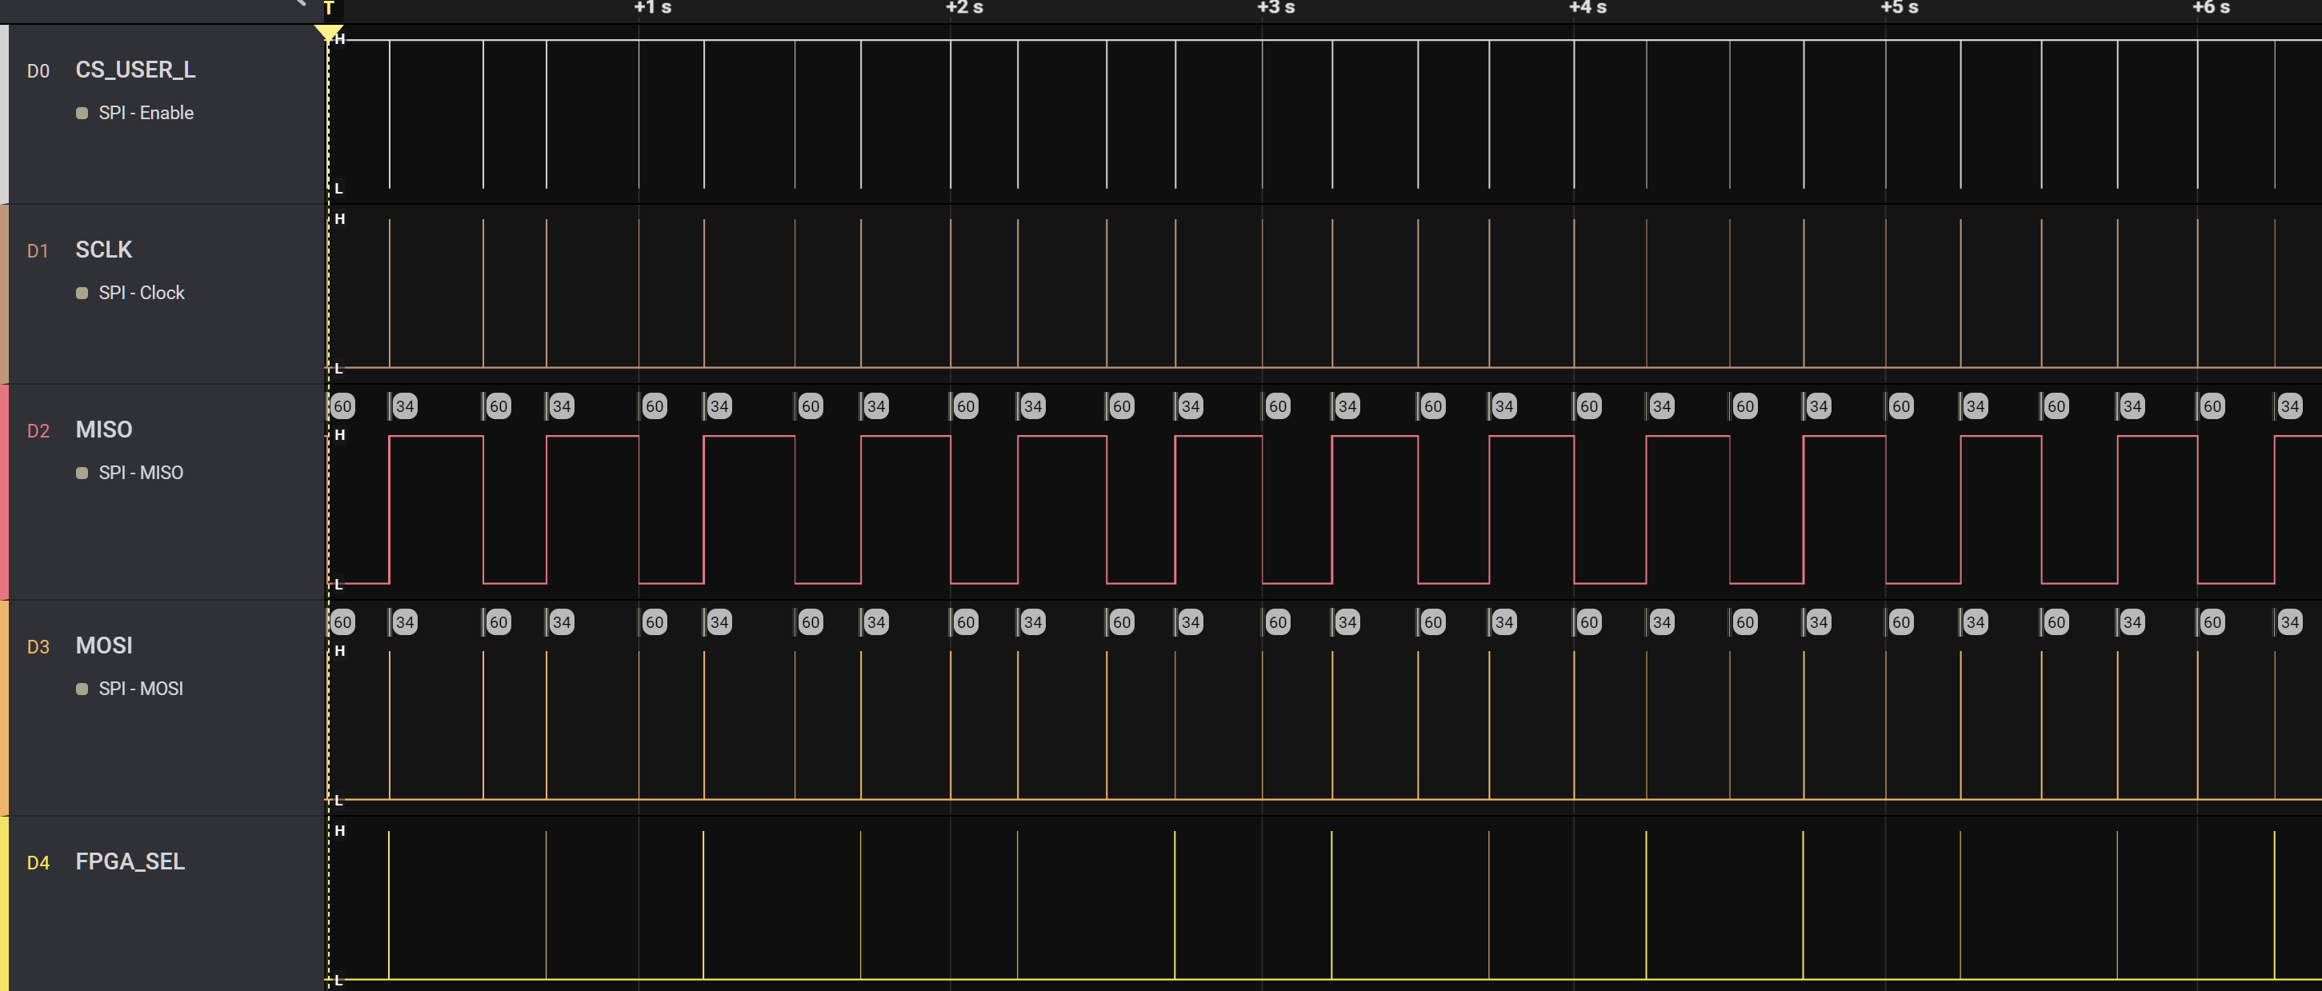
Task: Click the D3 channel number
Action: coord(38,648)
